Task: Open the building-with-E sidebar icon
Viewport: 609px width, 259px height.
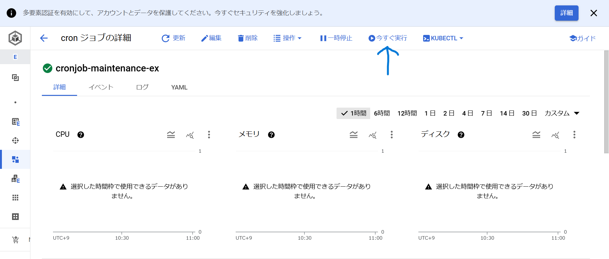Action: 16,179
